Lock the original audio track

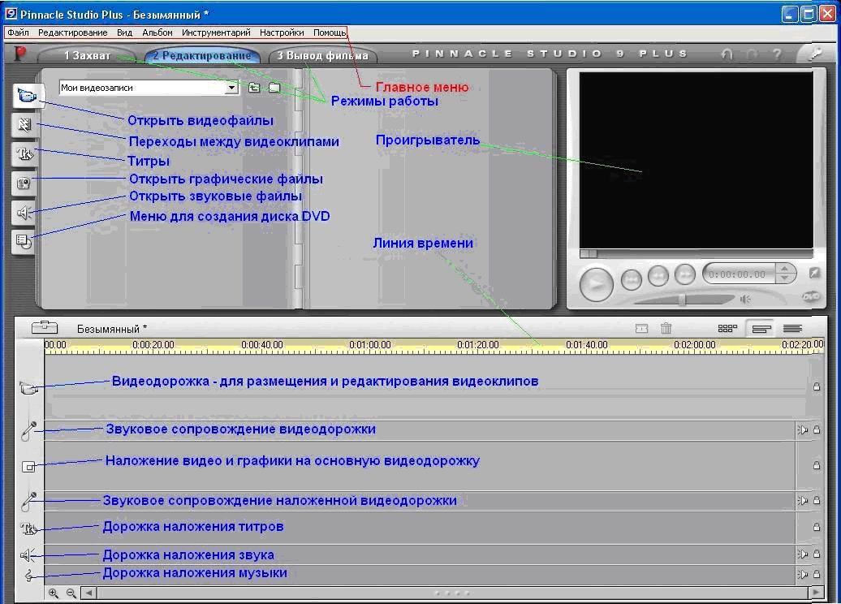[817, 429]
